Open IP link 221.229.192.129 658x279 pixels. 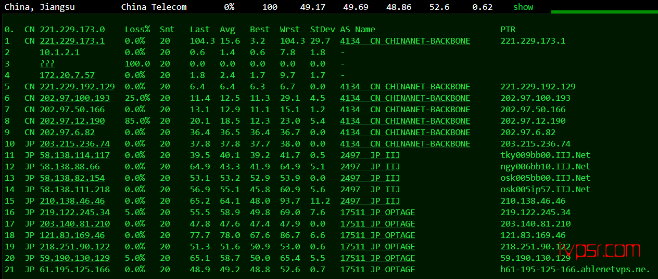78,86
